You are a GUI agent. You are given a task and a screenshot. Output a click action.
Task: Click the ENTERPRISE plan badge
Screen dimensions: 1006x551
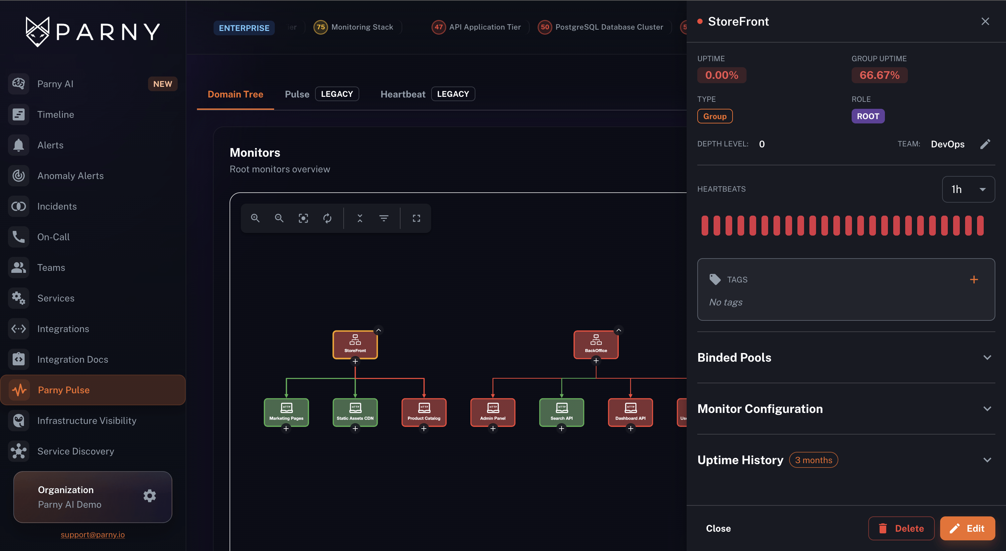pyautogui.click(x=244, y=28)
